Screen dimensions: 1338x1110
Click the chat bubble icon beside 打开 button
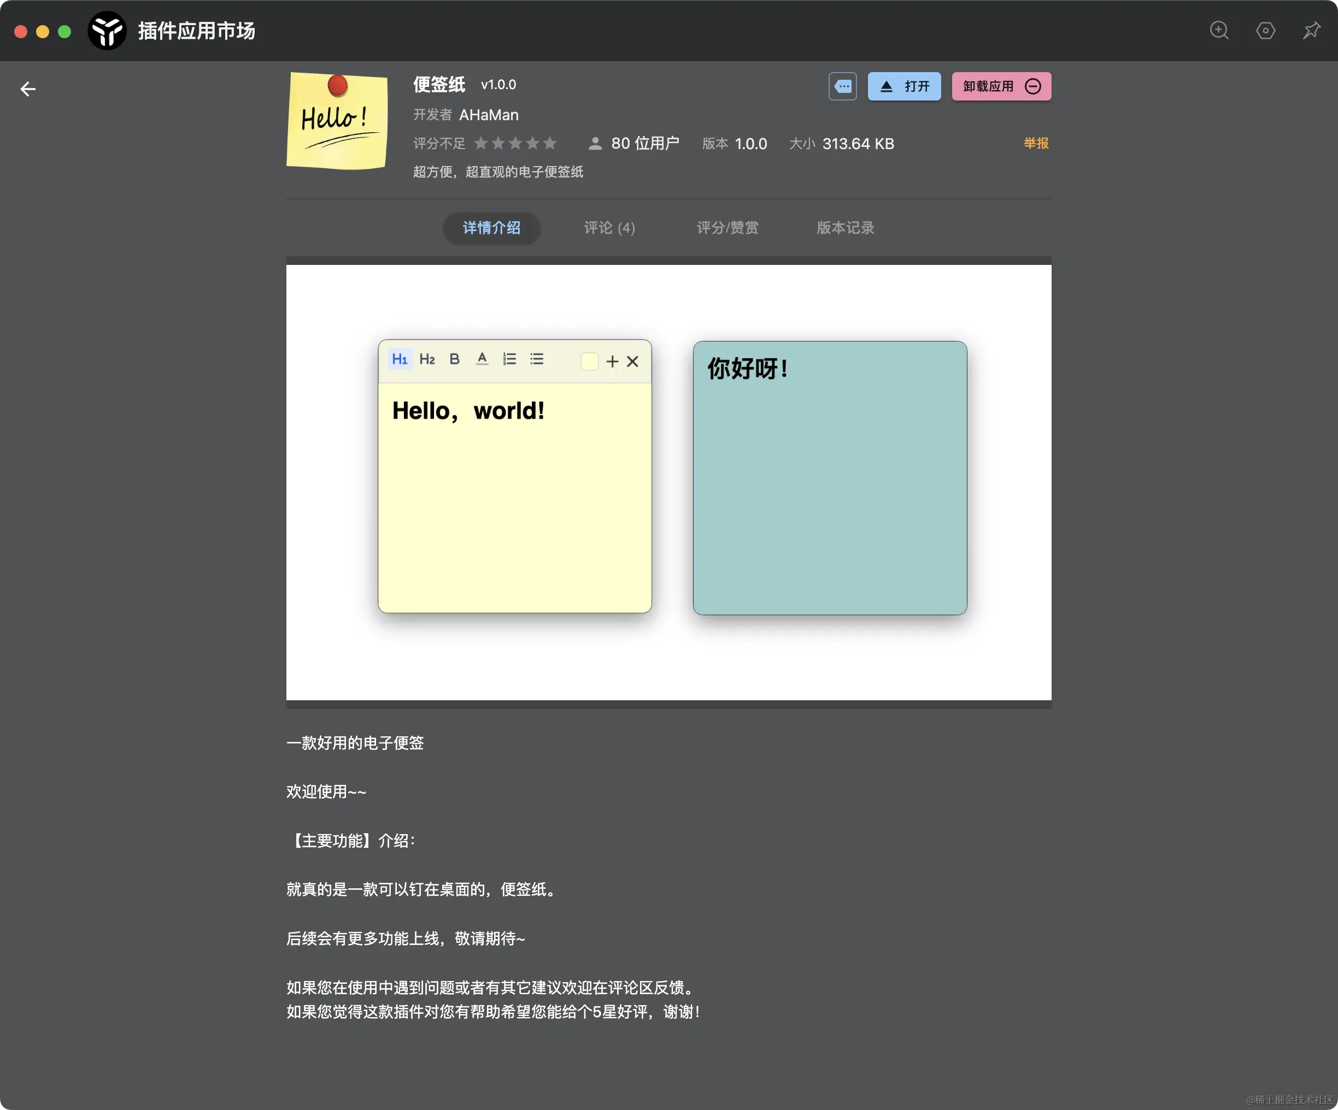(842, 86)
